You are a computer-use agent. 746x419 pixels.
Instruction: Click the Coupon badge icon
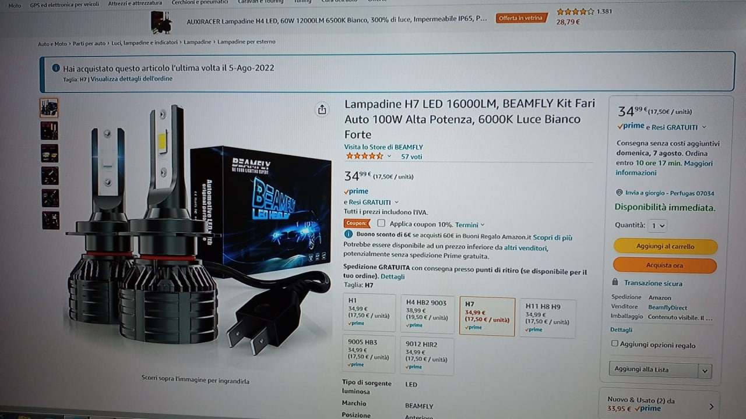[357, 223]
